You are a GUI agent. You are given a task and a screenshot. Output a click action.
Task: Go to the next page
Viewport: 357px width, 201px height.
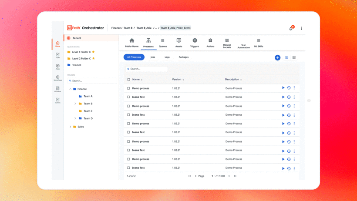pyautogui.click(x=229, y=176)
